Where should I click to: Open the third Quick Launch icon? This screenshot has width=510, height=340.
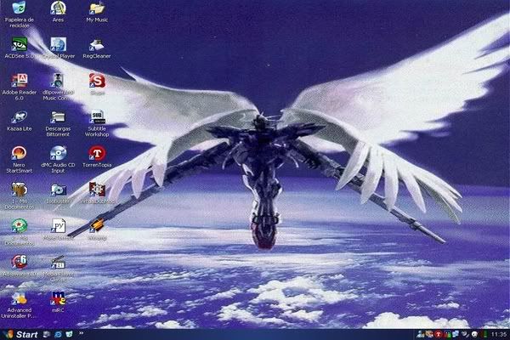coord(69,334)
